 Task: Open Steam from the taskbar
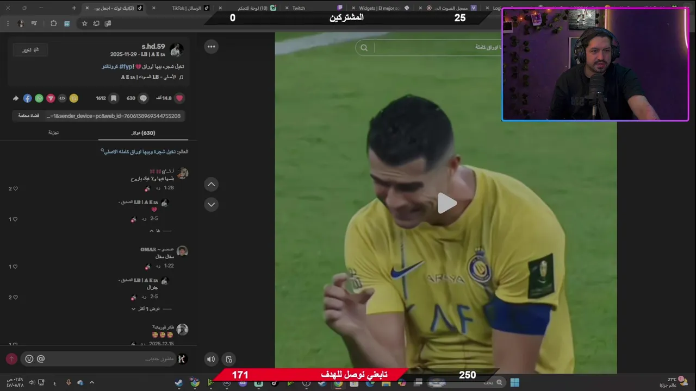pyautogui.click(x=178, y=383)
